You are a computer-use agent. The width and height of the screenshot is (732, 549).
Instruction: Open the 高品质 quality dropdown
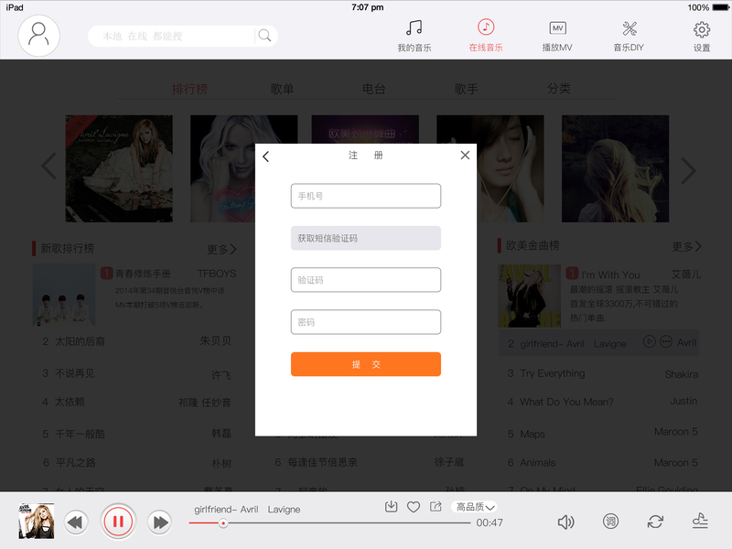point(474,507)
